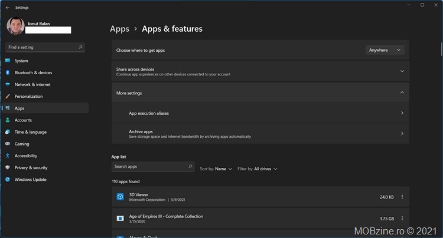Click chevron arrow on App execution aliases row
Image resolution: width=443 pixels, height=238 pixels.
point(402,113)
